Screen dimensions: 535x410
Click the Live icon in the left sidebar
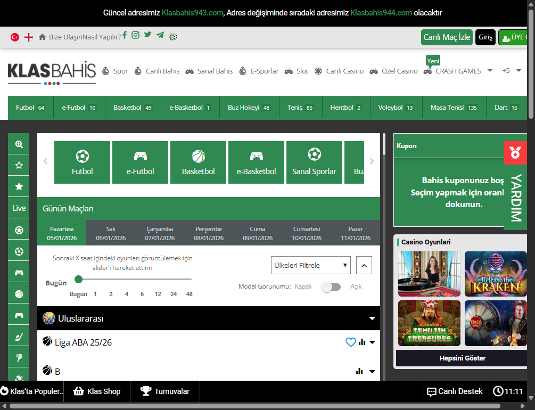click(19, 208)
